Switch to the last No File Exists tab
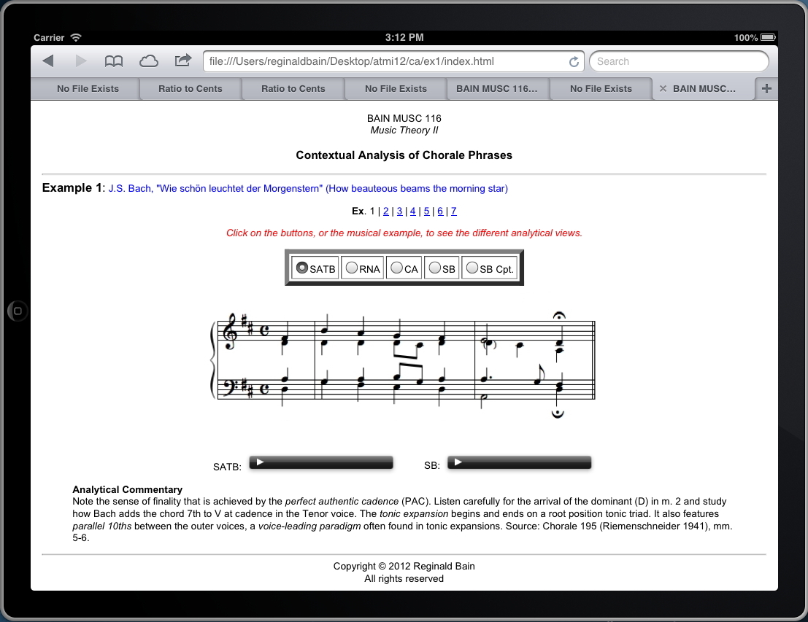The image size is (808, 622). click(x=601, y=88)
